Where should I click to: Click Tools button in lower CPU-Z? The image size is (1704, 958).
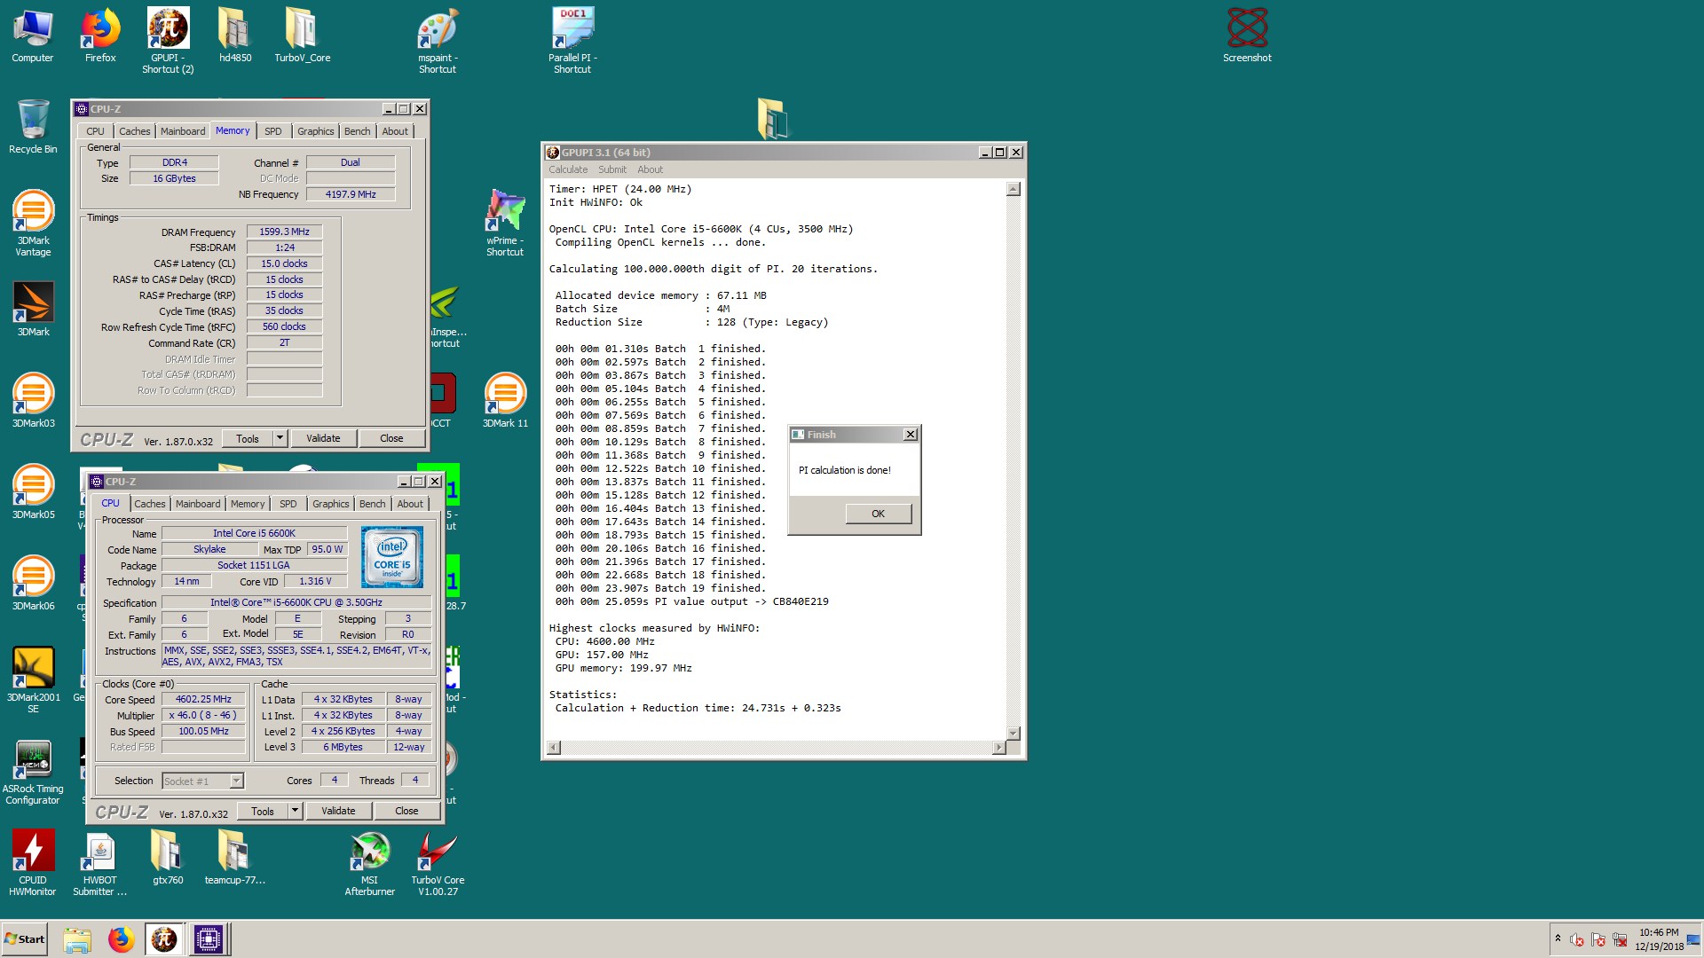pyautogui.click(x=263, y=811)
